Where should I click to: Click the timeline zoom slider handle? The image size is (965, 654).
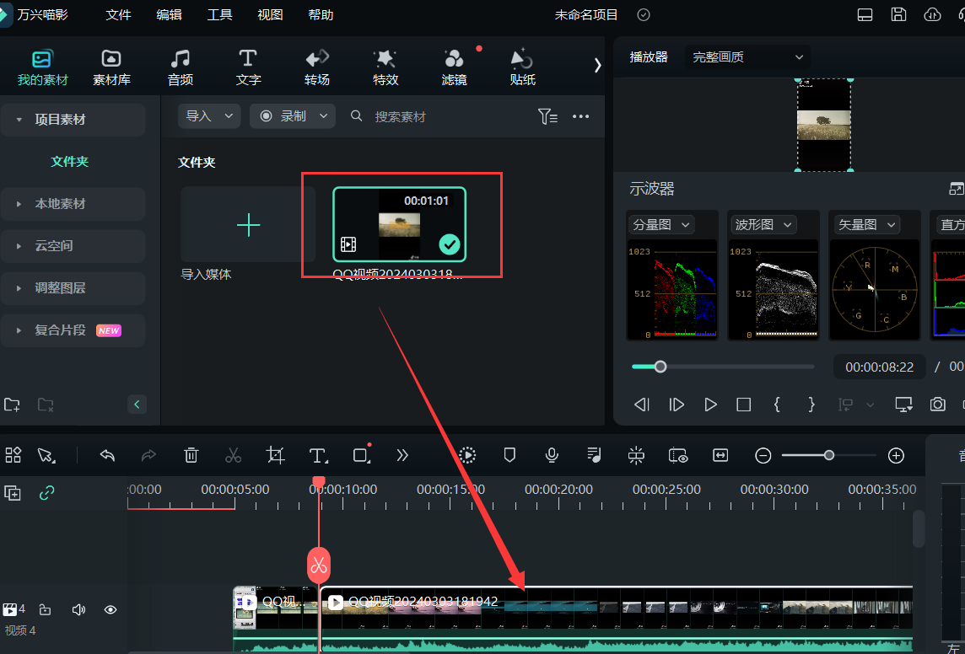829,455
